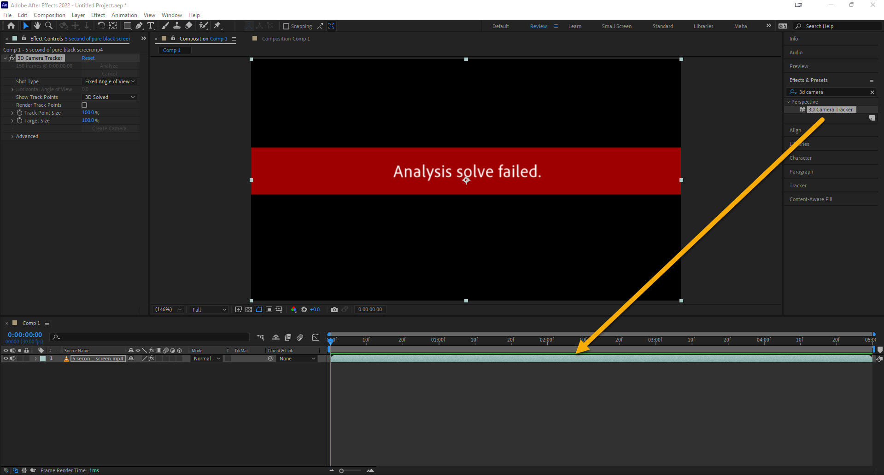Select the Hand tool

tap(37, 26)
